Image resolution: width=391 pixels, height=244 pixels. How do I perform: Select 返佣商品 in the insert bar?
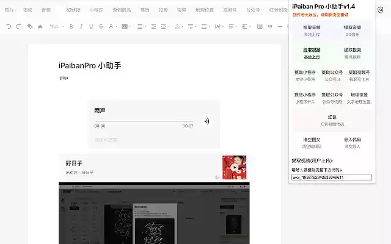coord(122,10)
